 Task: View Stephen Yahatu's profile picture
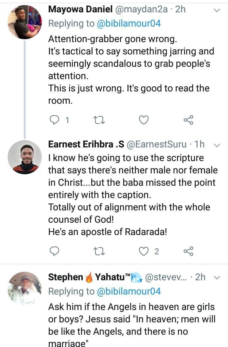pyautogui.click(x=25, y=288)
